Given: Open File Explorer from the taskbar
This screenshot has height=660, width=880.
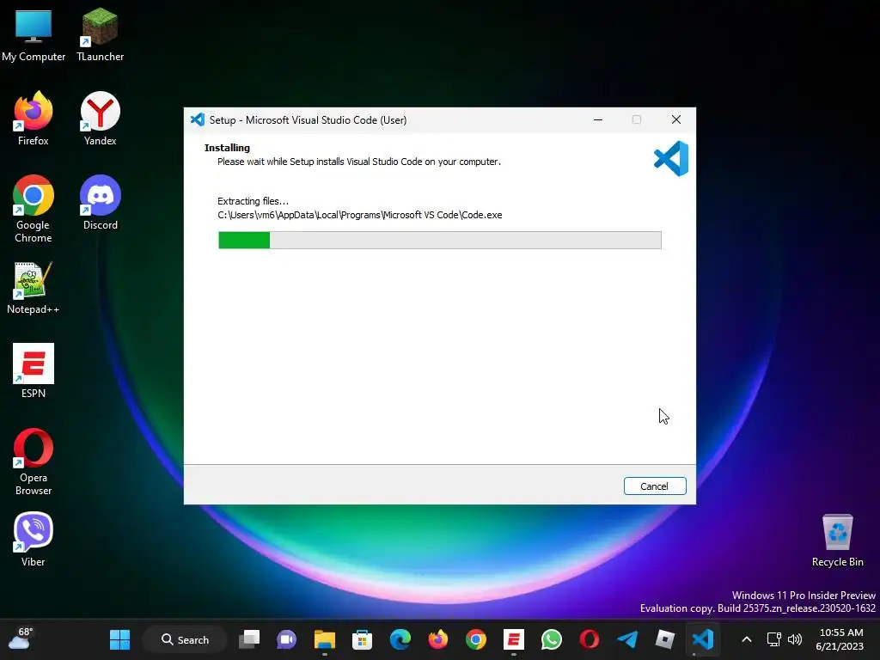Looking at the screenshot, I should point(324,639).
